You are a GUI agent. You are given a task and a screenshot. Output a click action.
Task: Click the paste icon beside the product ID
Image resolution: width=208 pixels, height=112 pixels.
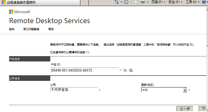[131, 70]
